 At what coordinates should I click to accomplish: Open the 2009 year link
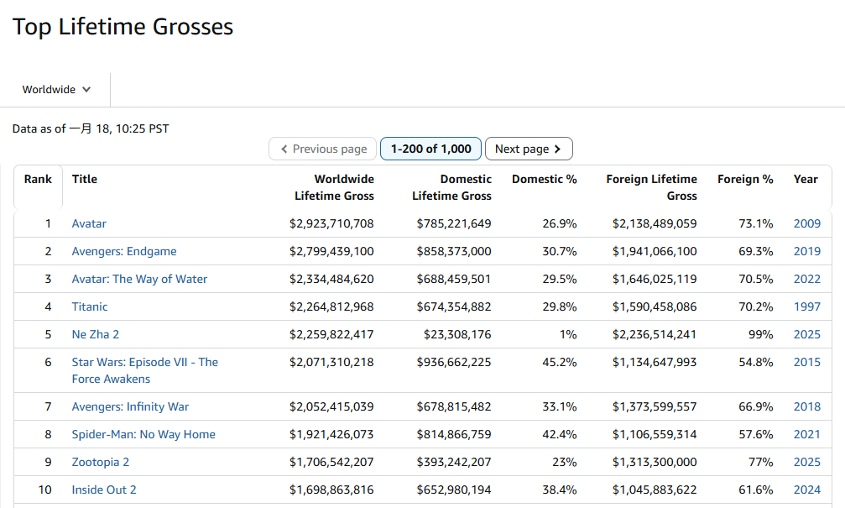coord(806,223)
